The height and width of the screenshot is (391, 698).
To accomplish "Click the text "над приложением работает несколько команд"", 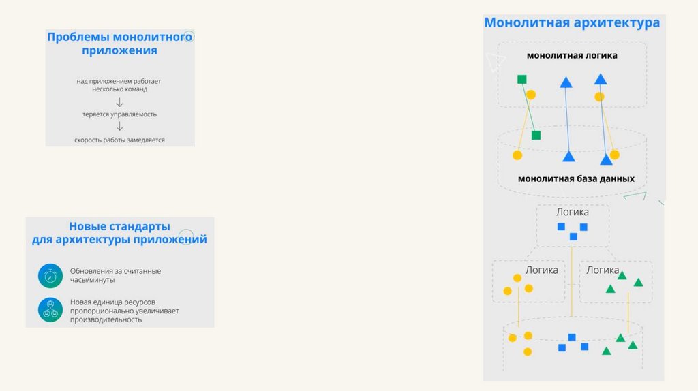I will [120, 85].
